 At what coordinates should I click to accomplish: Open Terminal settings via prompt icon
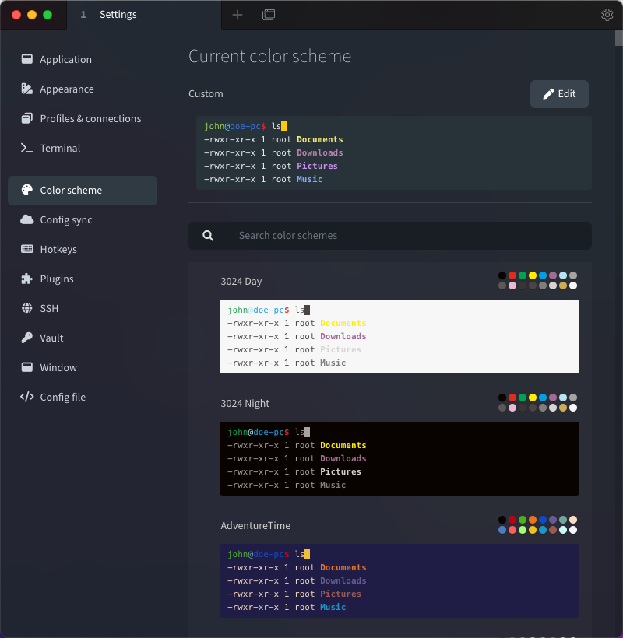click(26, 148)
